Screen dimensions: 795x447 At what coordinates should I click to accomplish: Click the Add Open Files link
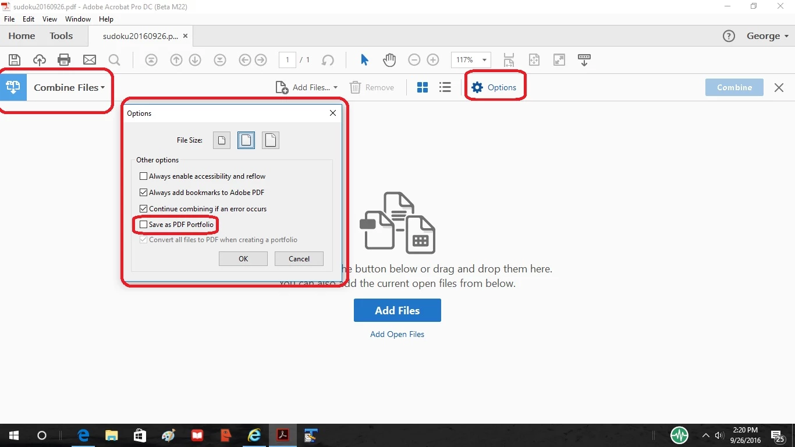pyautogui.click(x=397, y=334)
